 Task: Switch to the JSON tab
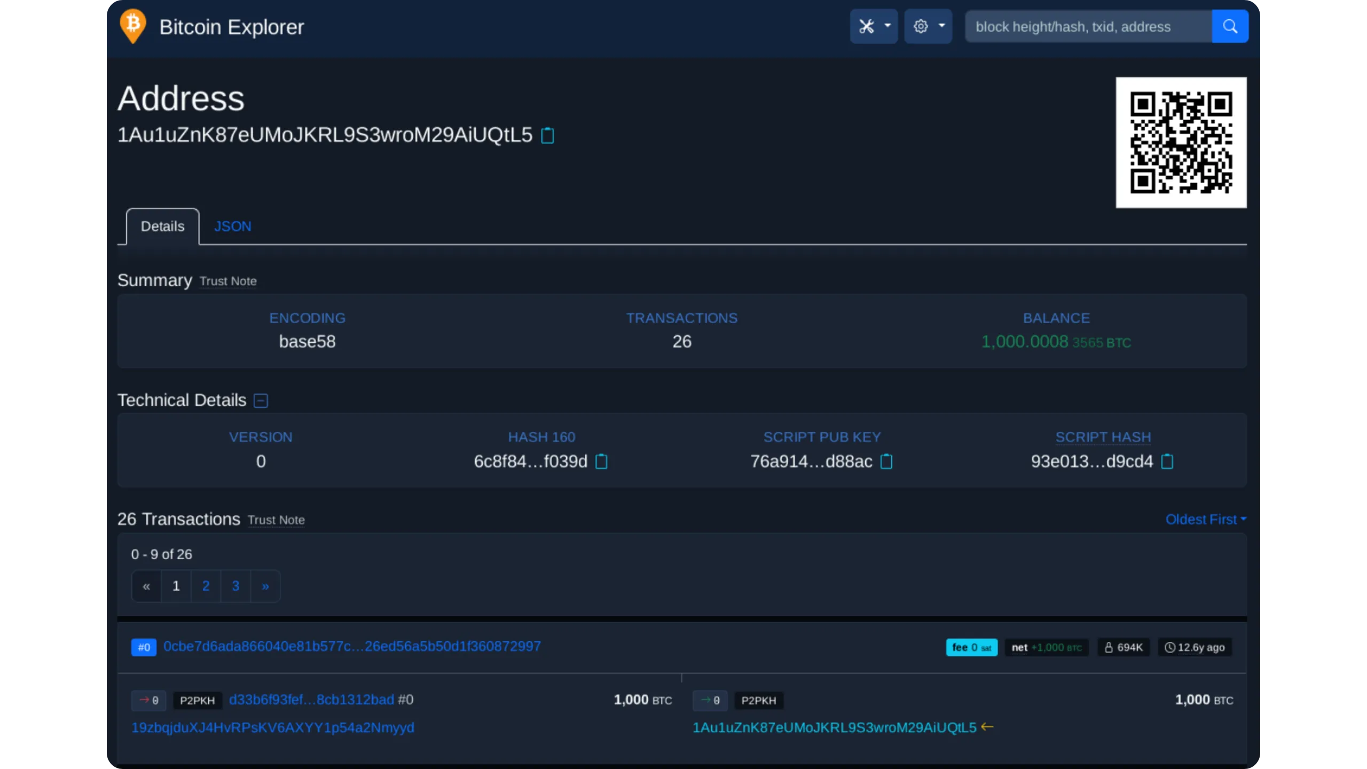click(232, 226)
